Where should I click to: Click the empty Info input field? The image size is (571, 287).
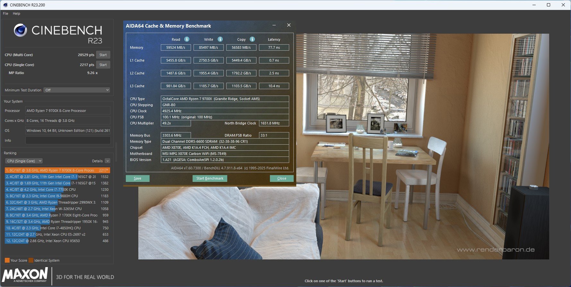point(68,140)
